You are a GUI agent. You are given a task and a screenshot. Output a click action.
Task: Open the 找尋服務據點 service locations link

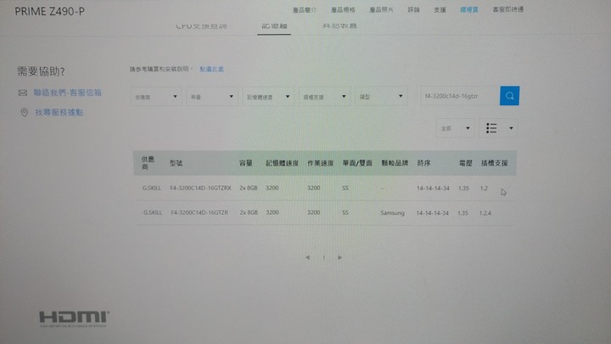(59, 112)
